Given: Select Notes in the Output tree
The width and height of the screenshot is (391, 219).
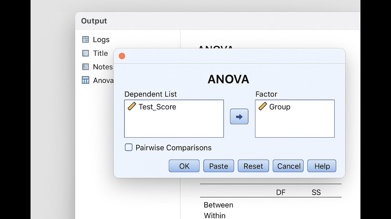Looking at the screenshot, I should (103, 67).
